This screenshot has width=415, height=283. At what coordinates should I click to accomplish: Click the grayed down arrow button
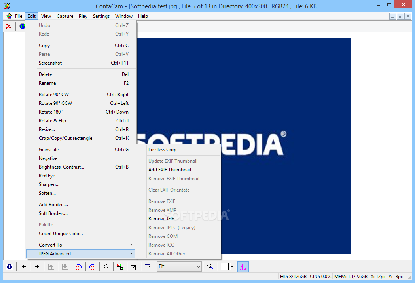click(x=65, y=267)
